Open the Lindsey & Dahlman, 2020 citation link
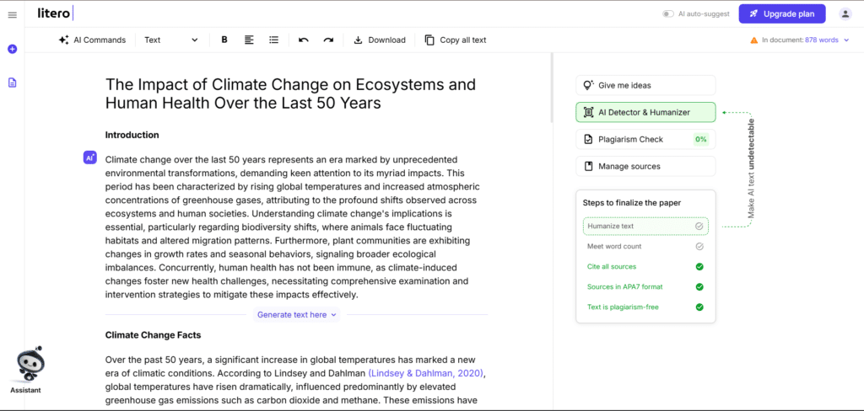The height and width of the screenshot is (411, 864). 426,374
